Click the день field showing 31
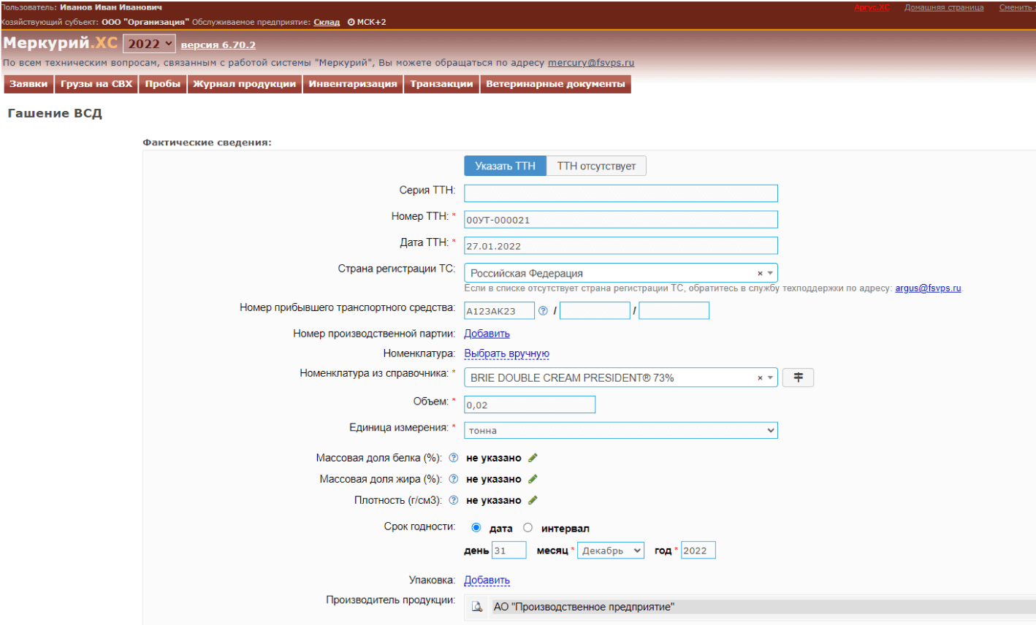This screenshot has height=625, width=1036. coord(509,551)
